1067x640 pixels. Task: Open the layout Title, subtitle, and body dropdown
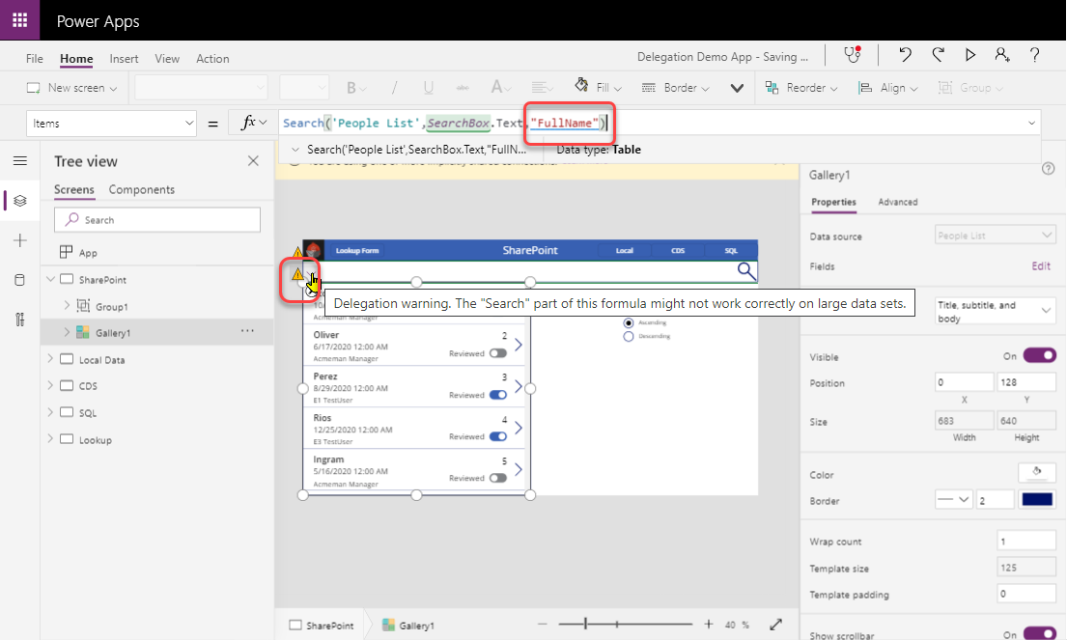tap(995, 311)
